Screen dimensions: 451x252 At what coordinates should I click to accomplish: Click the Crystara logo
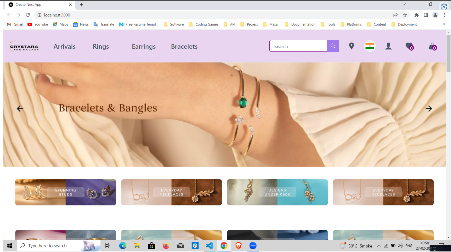tap(24, 47)
